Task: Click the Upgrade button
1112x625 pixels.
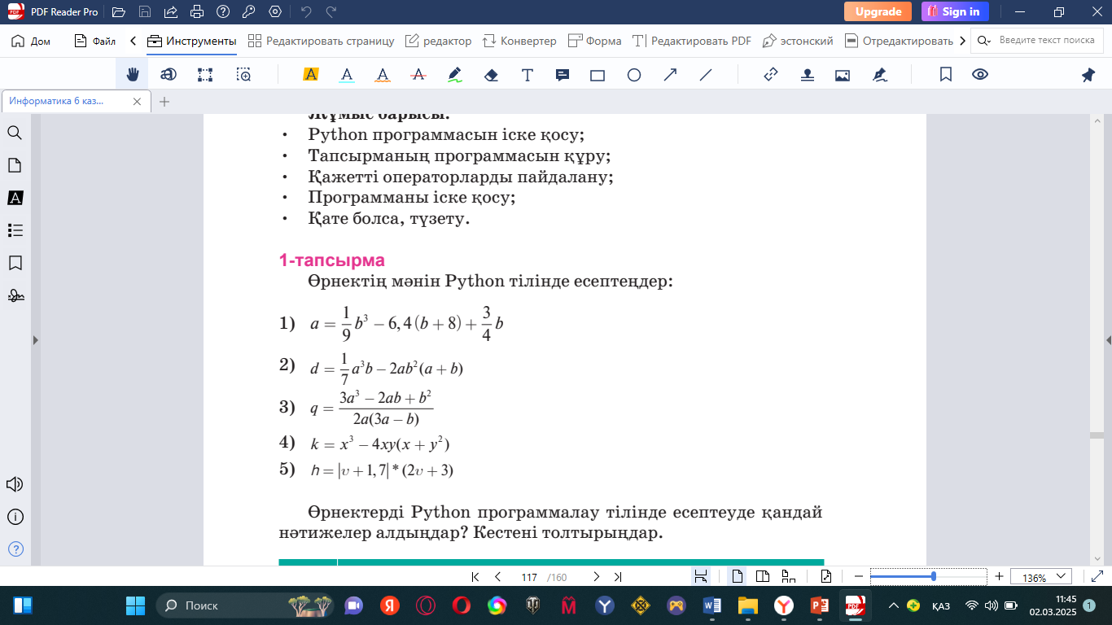Action: tap(878, 11)
